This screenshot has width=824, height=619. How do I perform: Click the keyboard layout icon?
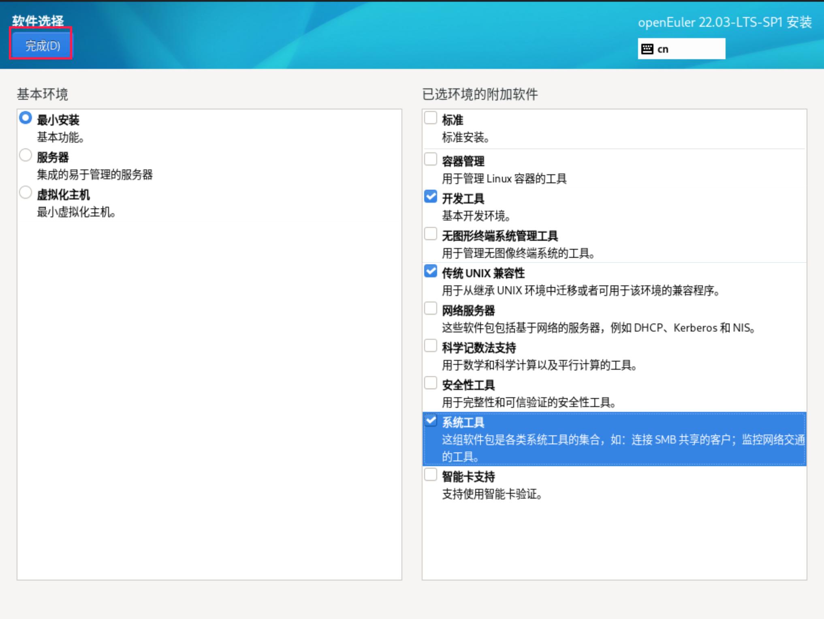pos(647,49)
